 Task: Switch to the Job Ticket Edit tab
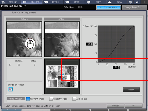coord(108,7)
